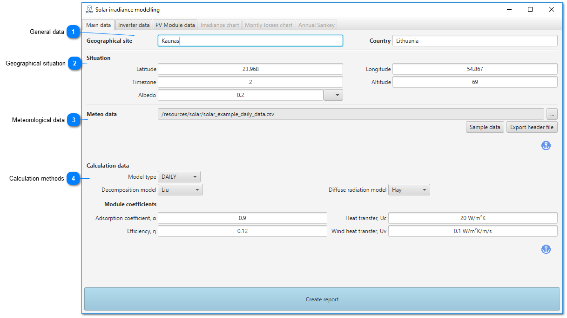The image size is (567, 318).
Task: Click the Meteo data label
Action: click(102, 114)
